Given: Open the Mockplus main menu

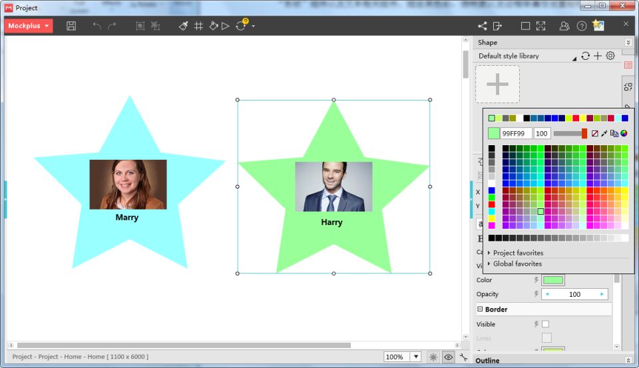Looking at the screenshot, I should coord(29,26).
